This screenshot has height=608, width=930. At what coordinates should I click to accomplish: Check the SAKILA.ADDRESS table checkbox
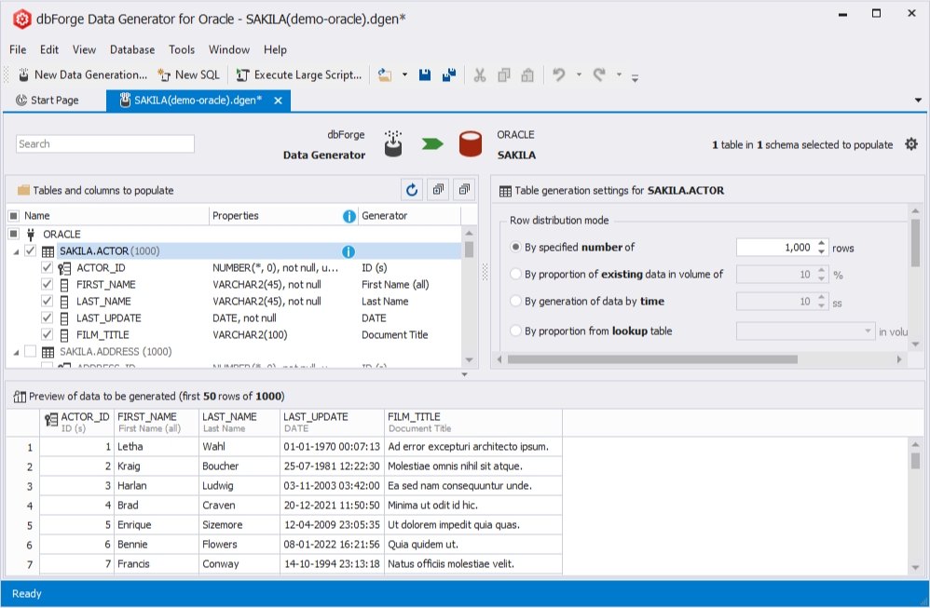tap(30, 351)
